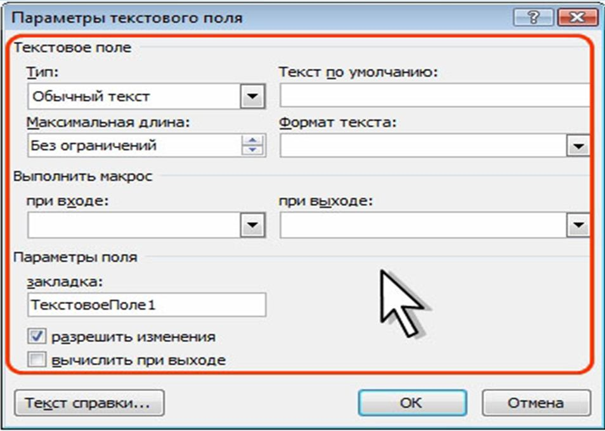Click the Формат текста label
This screenshot has height=431, width=605.
point(337,123)
